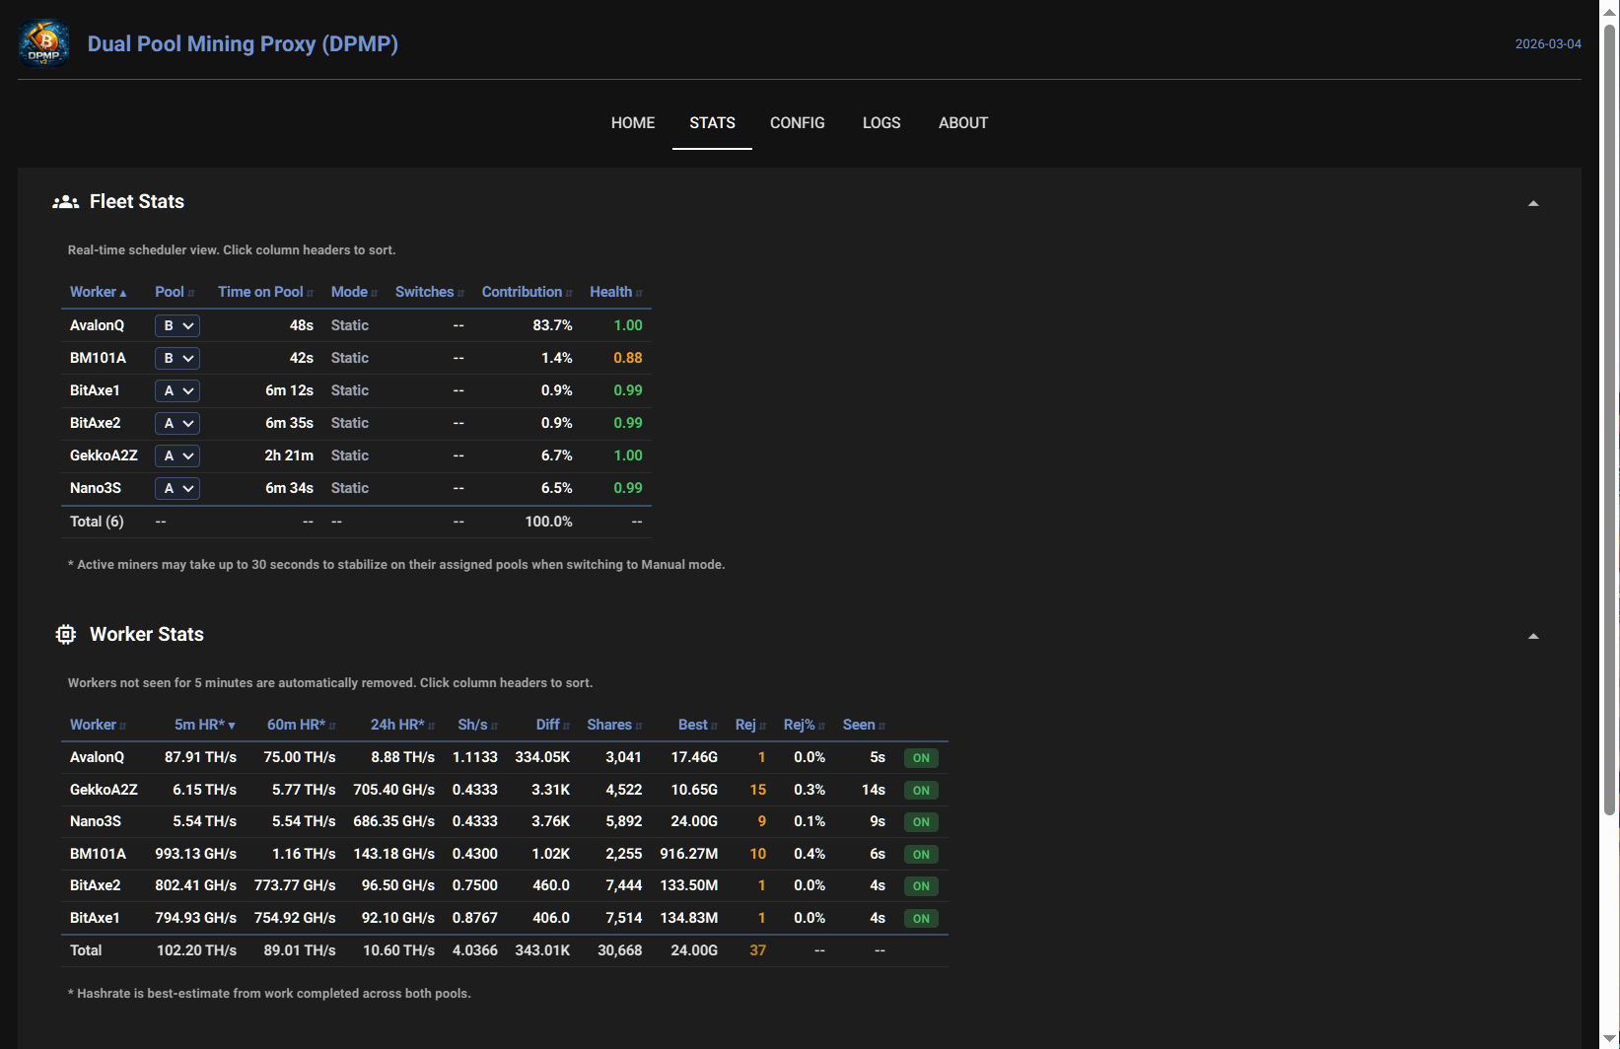Click the sort icon beside the Pool header
Viewport: 1620px width, 1049px height.
click(193, 292)
